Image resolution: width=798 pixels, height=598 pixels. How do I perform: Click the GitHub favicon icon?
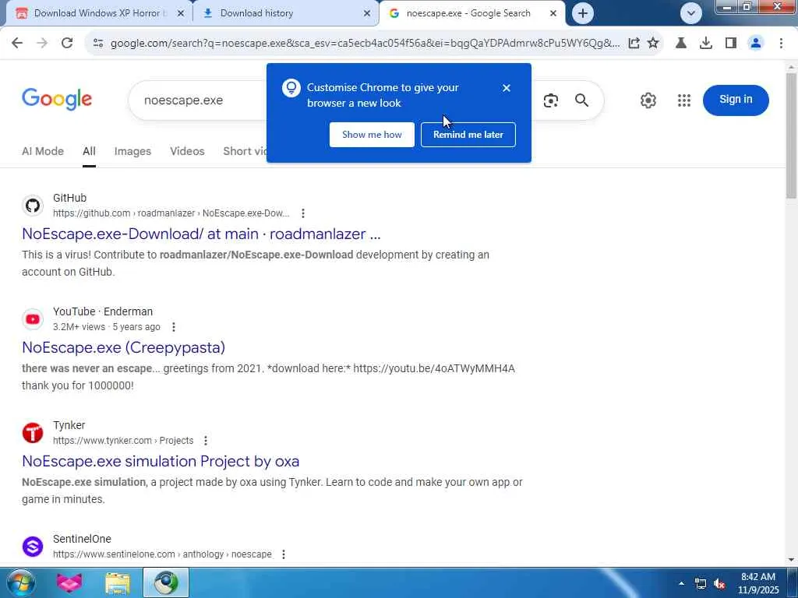33,206
